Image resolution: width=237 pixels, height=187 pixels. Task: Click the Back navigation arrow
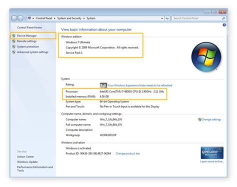point(14,18)
